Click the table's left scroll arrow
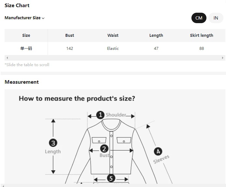This screenshot has height=187, width=226. (x=7, y=58)
